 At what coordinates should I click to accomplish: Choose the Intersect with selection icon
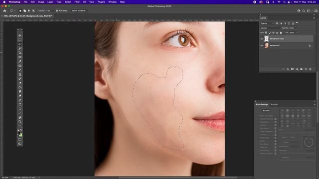pyautogui.click(x=33, y=11)
